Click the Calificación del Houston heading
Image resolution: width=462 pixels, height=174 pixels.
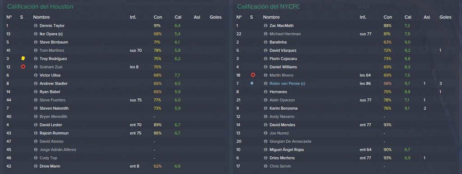pyautogui.click(x=40, y=6)
